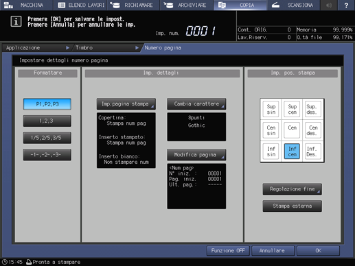Open the SCANSIONA tab
Screen dimensions: 355x266
pyautogui.click(x=293, y=5)
